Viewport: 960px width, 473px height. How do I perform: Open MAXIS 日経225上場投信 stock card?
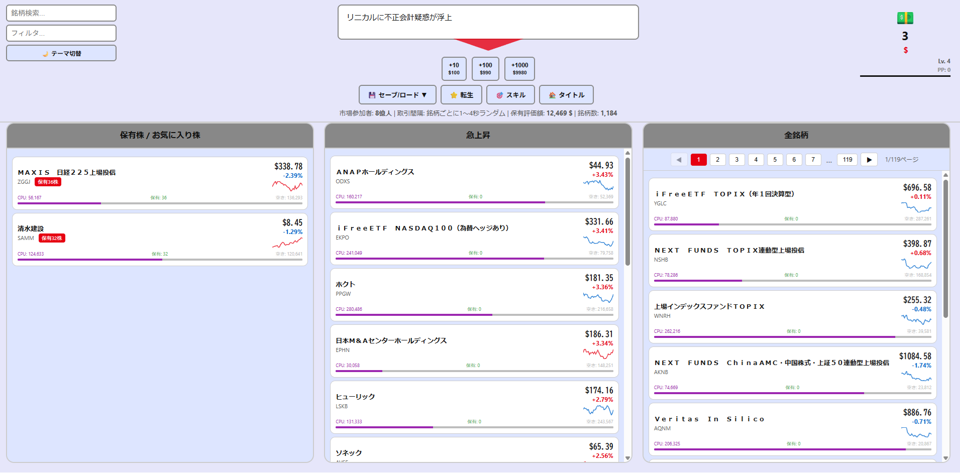(x=160, y=183)
